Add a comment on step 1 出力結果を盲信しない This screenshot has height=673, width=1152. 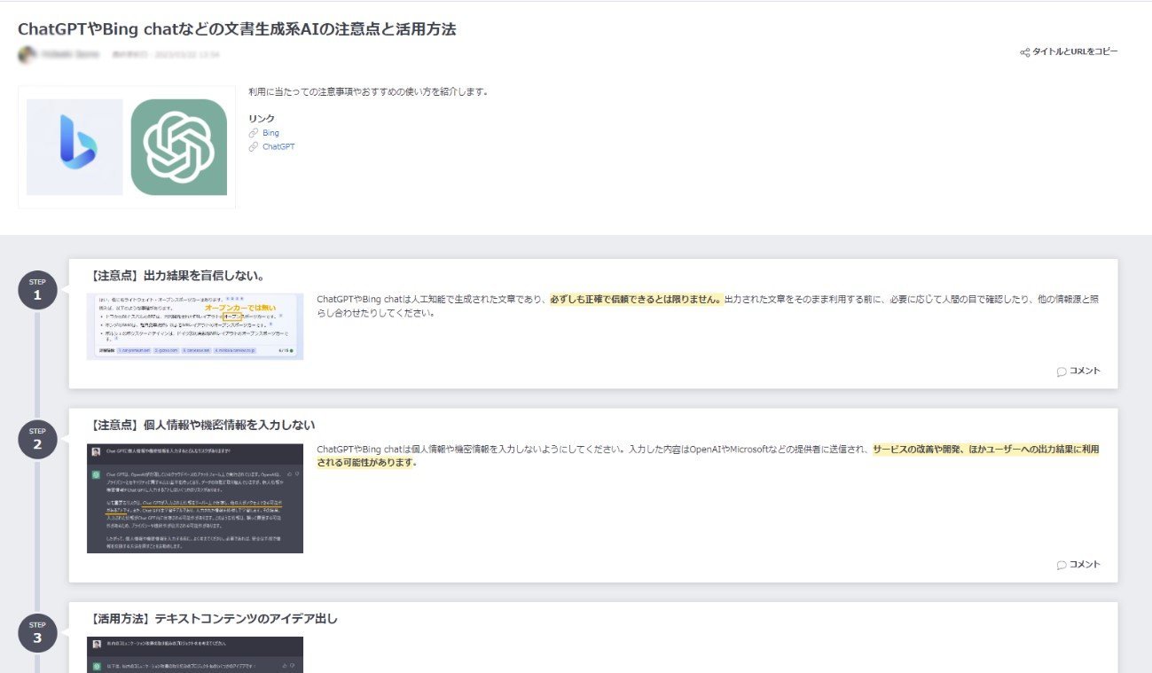click(x=1078, y=371)
